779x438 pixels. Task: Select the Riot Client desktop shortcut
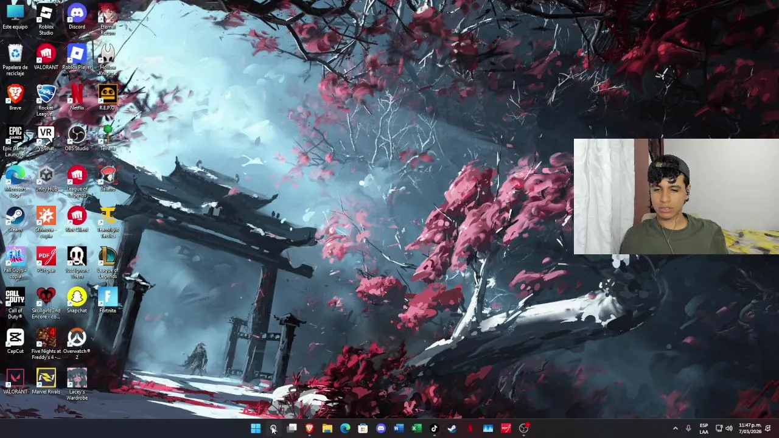coord(77,219)
